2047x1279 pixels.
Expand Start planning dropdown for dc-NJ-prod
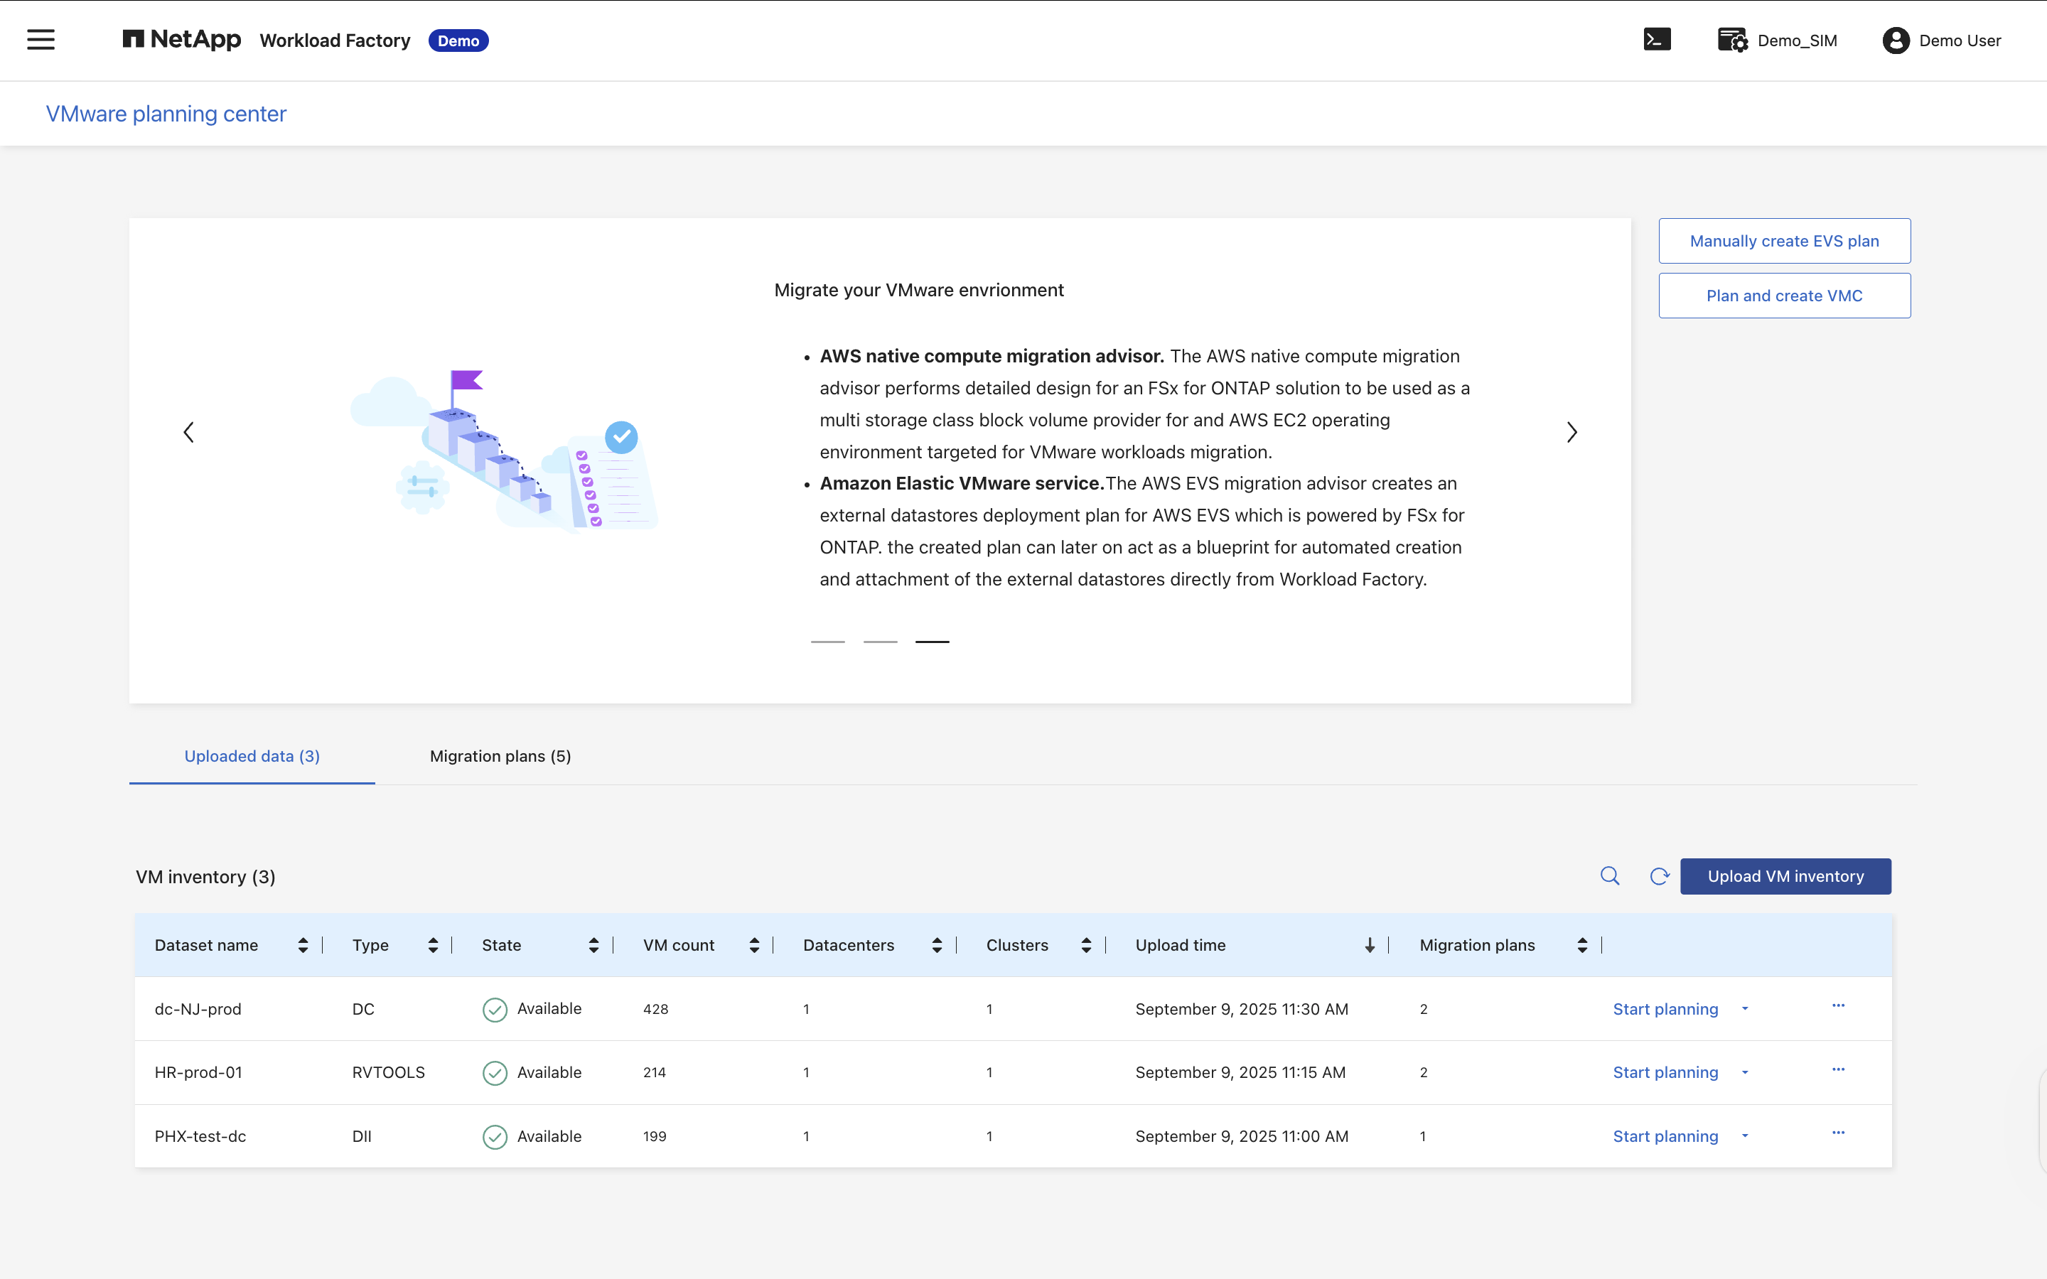pyautogui.click(x=1745, y=1008)
